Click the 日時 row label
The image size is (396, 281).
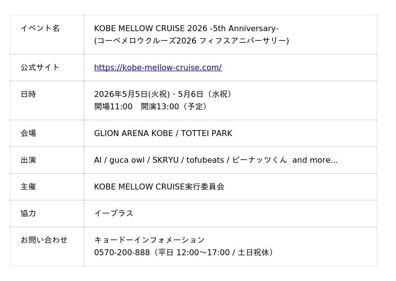(28, 94)
